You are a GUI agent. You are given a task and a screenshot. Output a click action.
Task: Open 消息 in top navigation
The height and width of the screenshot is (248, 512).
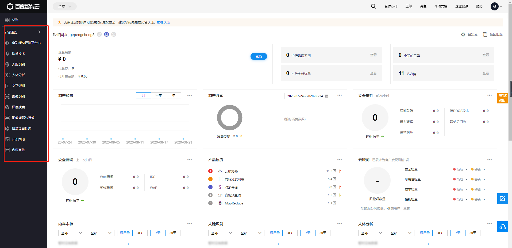tap(423, 6)
